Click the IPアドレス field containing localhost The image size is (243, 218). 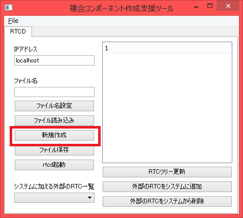[x=54, y=60]
